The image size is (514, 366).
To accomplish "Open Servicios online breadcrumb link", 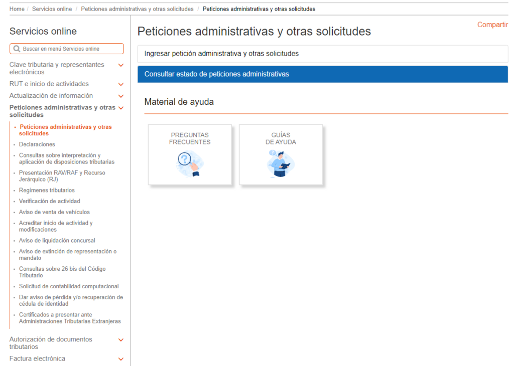I will click(52, 9).
